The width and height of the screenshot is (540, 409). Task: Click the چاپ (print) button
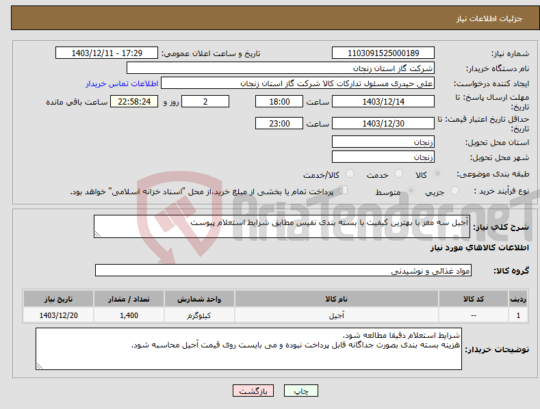(300, 391)
